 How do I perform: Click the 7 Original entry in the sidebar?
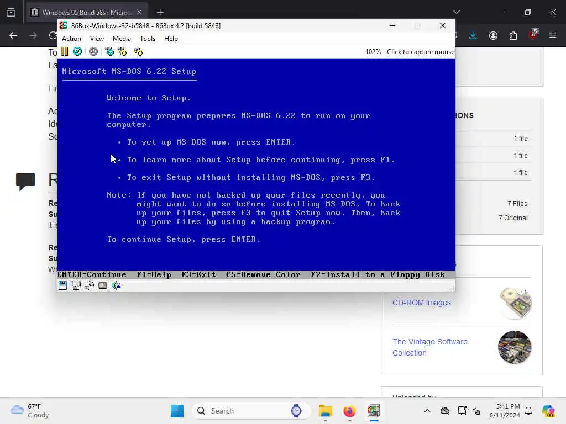pos(513,218)
